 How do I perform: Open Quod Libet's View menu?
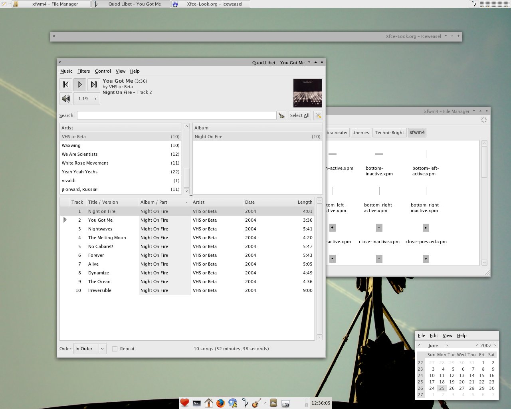coord(121,71)
